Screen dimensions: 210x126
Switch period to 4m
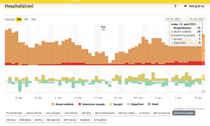(x=26, y=19)
